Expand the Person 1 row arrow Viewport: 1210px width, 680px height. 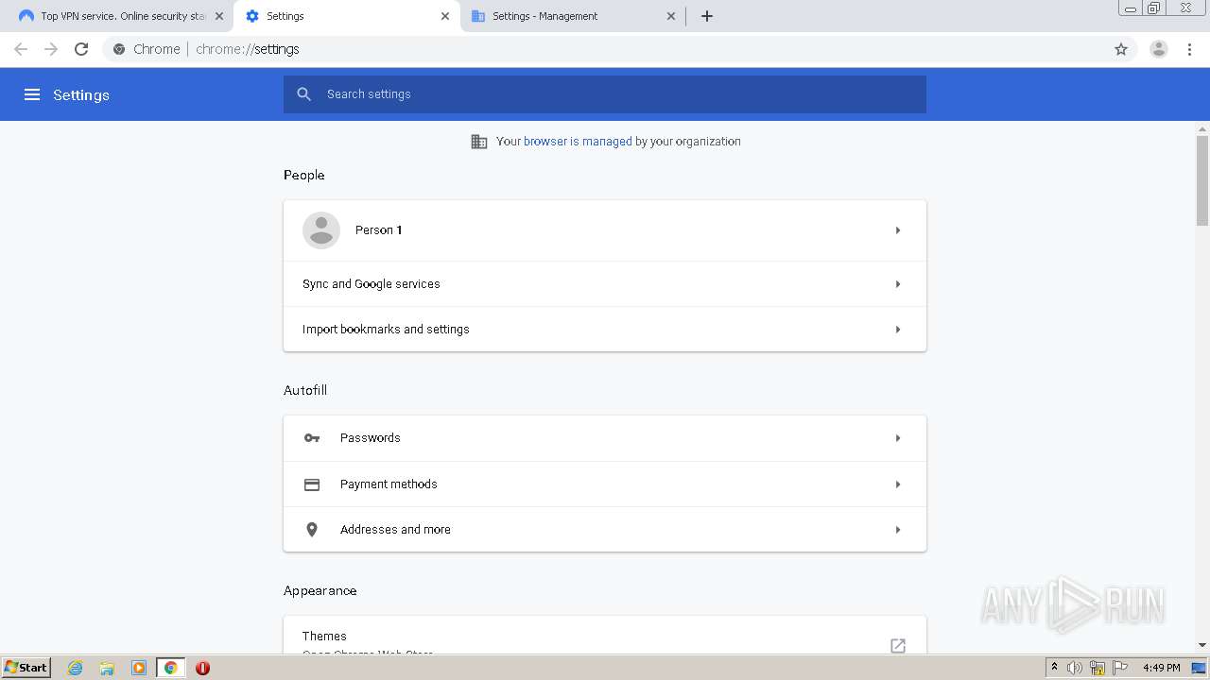(898, 230)
